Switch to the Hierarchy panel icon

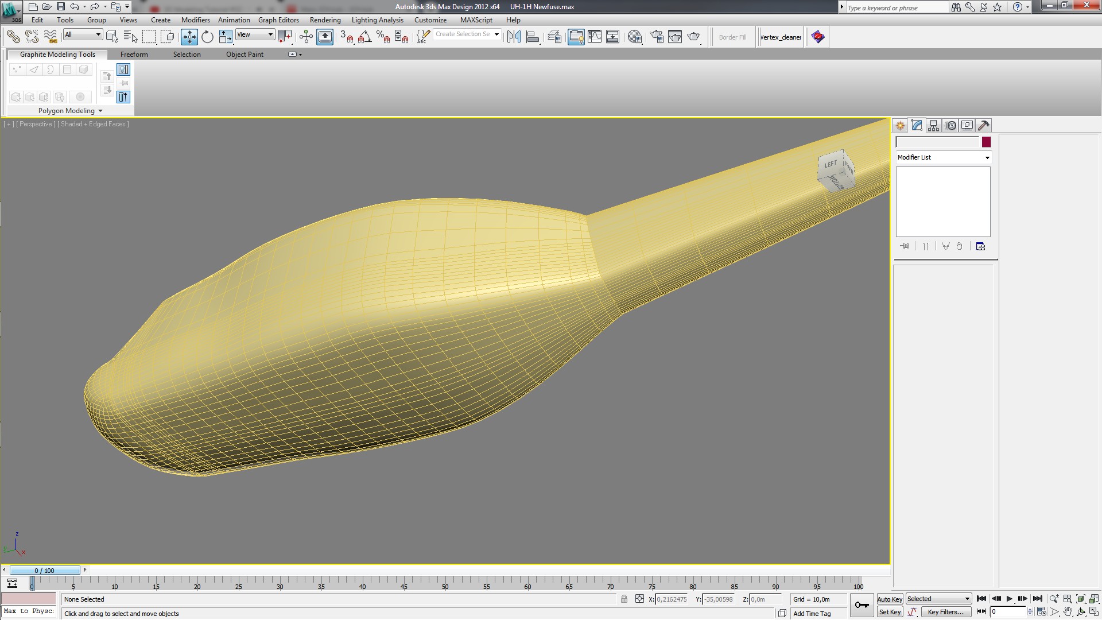point(934,126)
